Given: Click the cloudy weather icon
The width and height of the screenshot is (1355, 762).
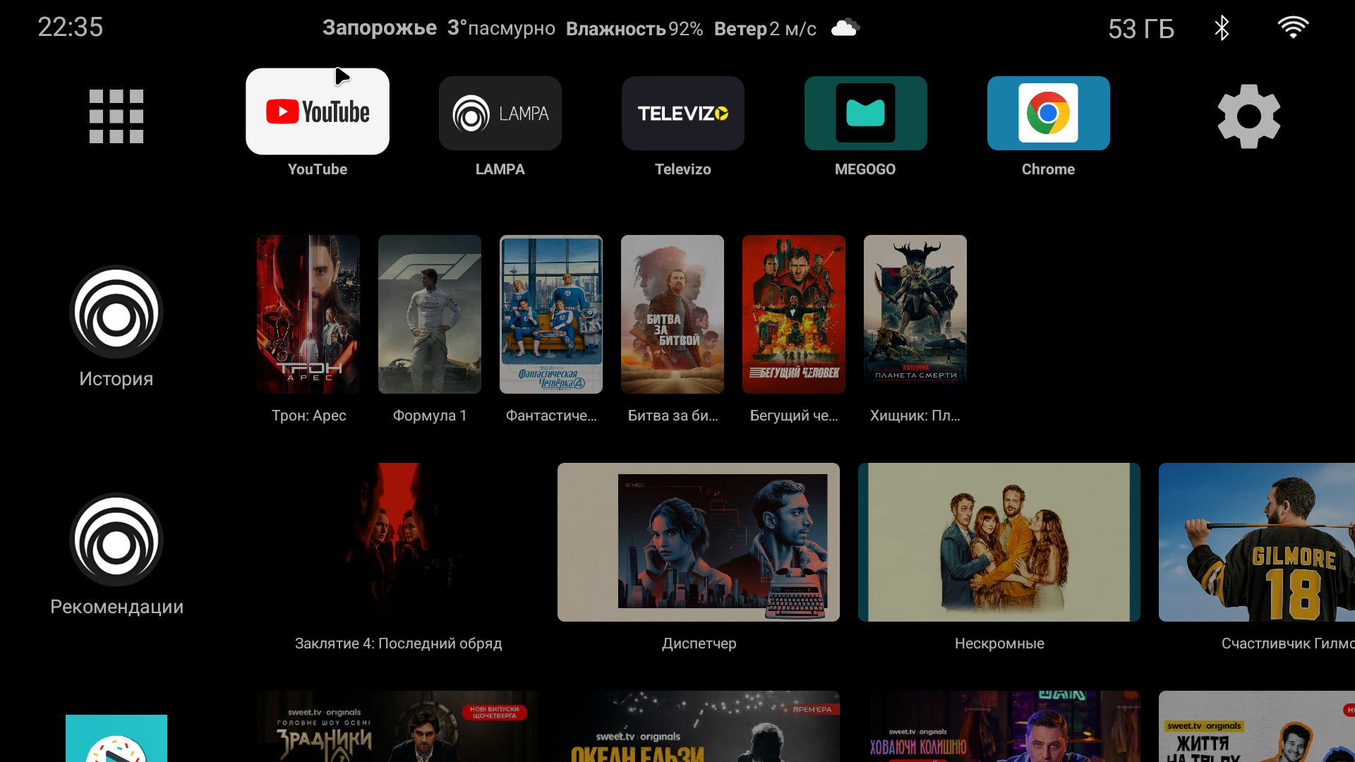Looking at the screenshot, I should click(x=845, y=28).
